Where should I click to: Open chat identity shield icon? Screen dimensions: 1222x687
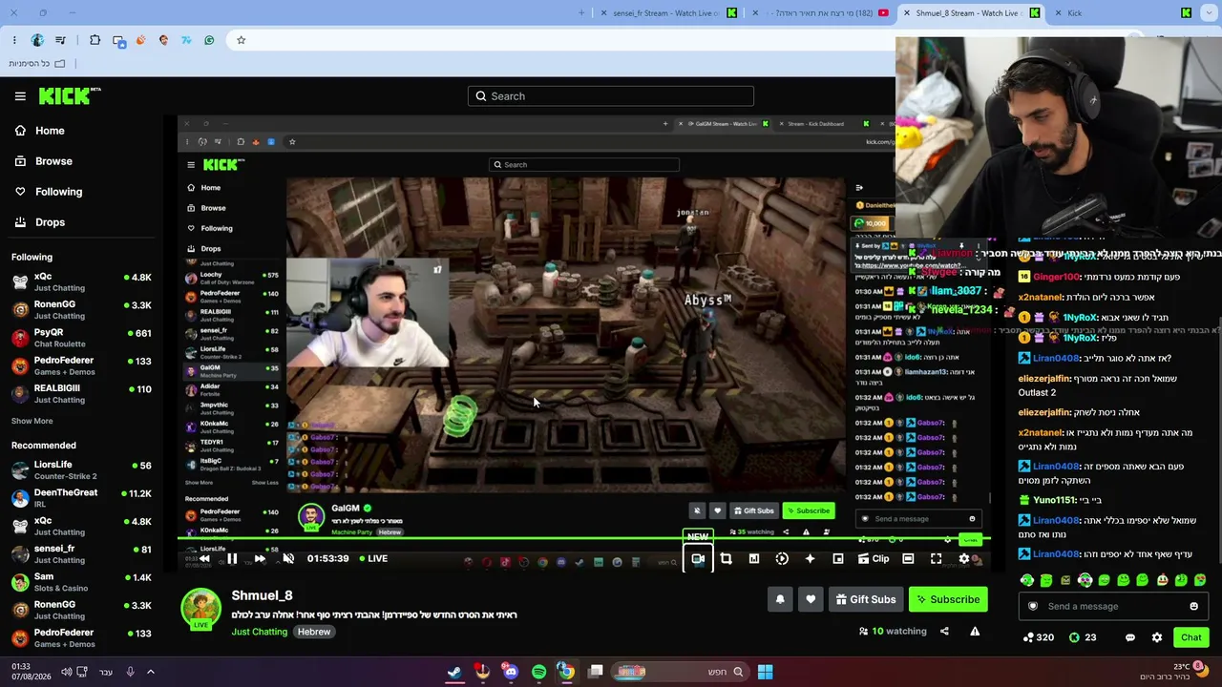pos(1032,607)
